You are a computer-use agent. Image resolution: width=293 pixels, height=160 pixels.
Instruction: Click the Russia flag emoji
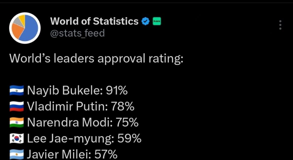click(x=17, y=107)
